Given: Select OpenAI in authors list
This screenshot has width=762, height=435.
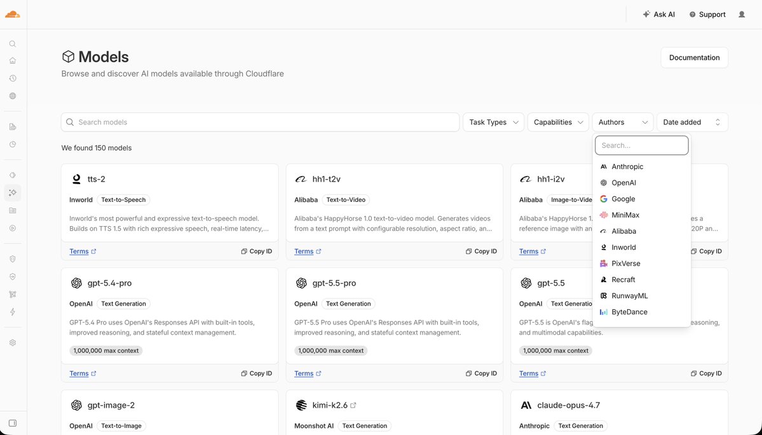Looking at the screenshot, I should pyautogui.click(x=641, y=182).
